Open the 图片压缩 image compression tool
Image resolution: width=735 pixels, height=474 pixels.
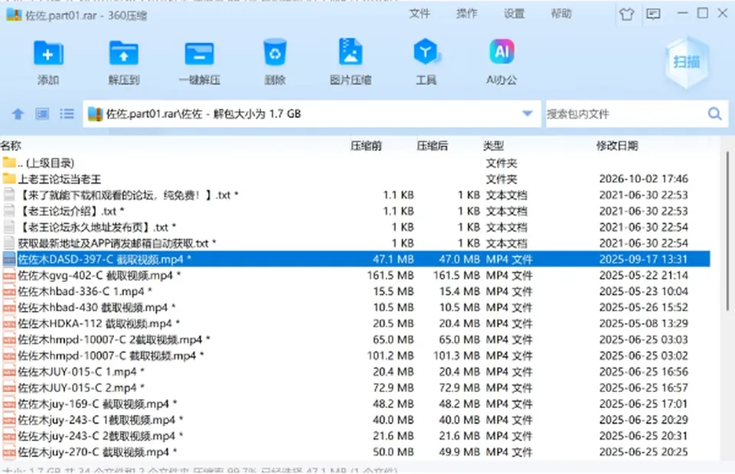pos(351,52)
